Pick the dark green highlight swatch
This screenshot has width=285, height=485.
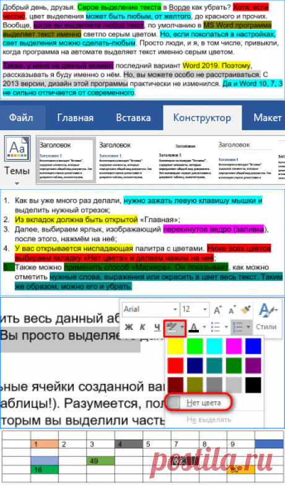tap(234, 365)
